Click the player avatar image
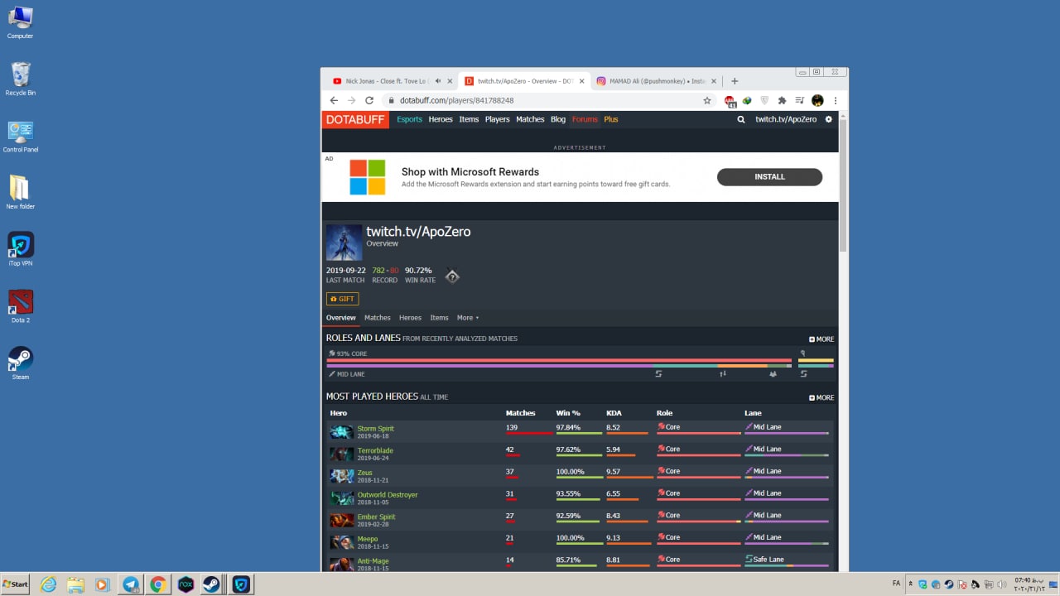 [x=344, y=243]
